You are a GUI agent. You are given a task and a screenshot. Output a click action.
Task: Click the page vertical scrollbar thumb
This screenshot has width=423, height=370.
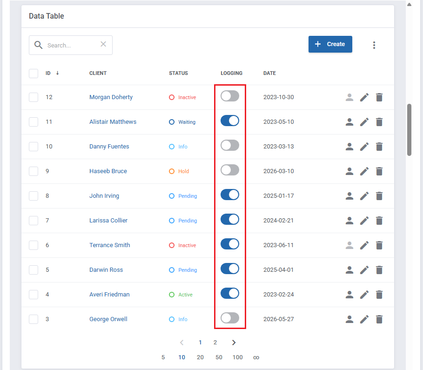pyautogui.click(x=409, y=130)
